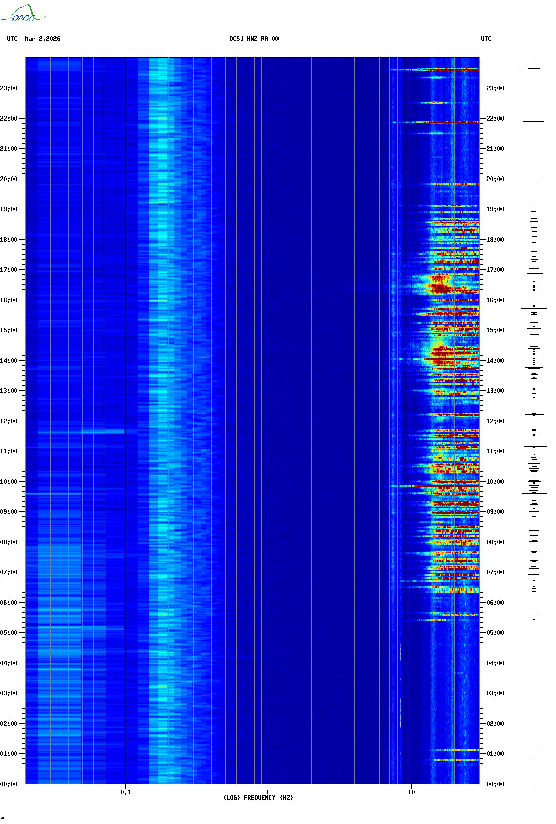Image resolution: width=556 pixels, height=824 pixels.
Task: Click the 20:00 label on right time axis
Action: coord(495,179)
